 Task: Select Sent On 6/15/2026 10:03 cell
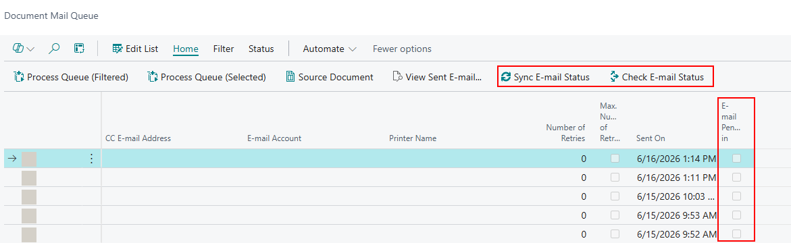pos(676,196)
